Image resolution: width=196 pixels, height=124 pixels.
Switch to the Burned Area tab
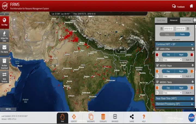point(186,20)
